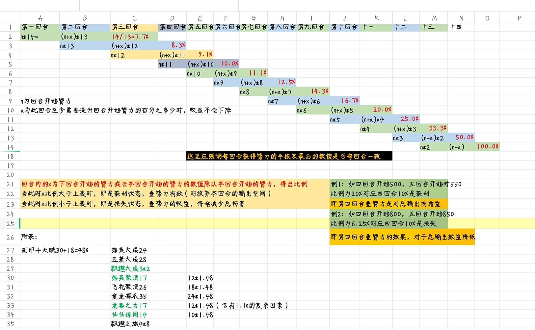The height and width of the screenshot is (330, 535).
Task: Select the black banner cell with yellow text
Action: pos(289,156)
